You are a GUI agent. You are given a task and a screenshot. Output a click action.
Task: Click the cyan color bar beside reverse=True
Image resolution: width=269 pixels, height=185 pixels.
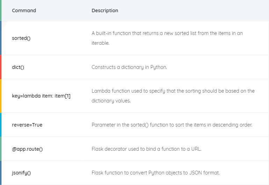[x=1, y=125]
